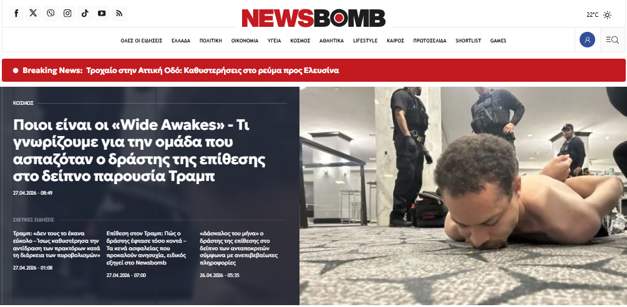
Task: Open the Viber social icon
Action: [51, 14]
